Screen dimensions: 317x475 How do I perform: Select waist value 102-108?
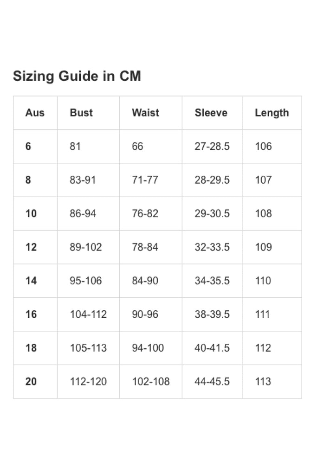point(151,382)
